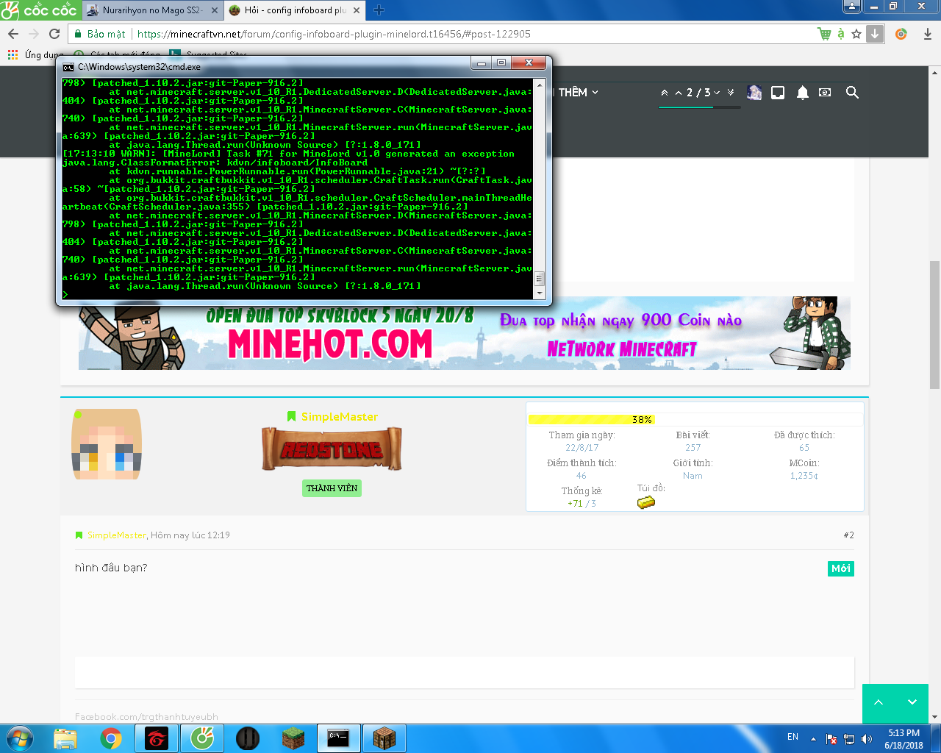The width and height of the screenshot is (941, 753).
Task: Open the crafting table taskbar icon
Action: click(x=384, y=738)
